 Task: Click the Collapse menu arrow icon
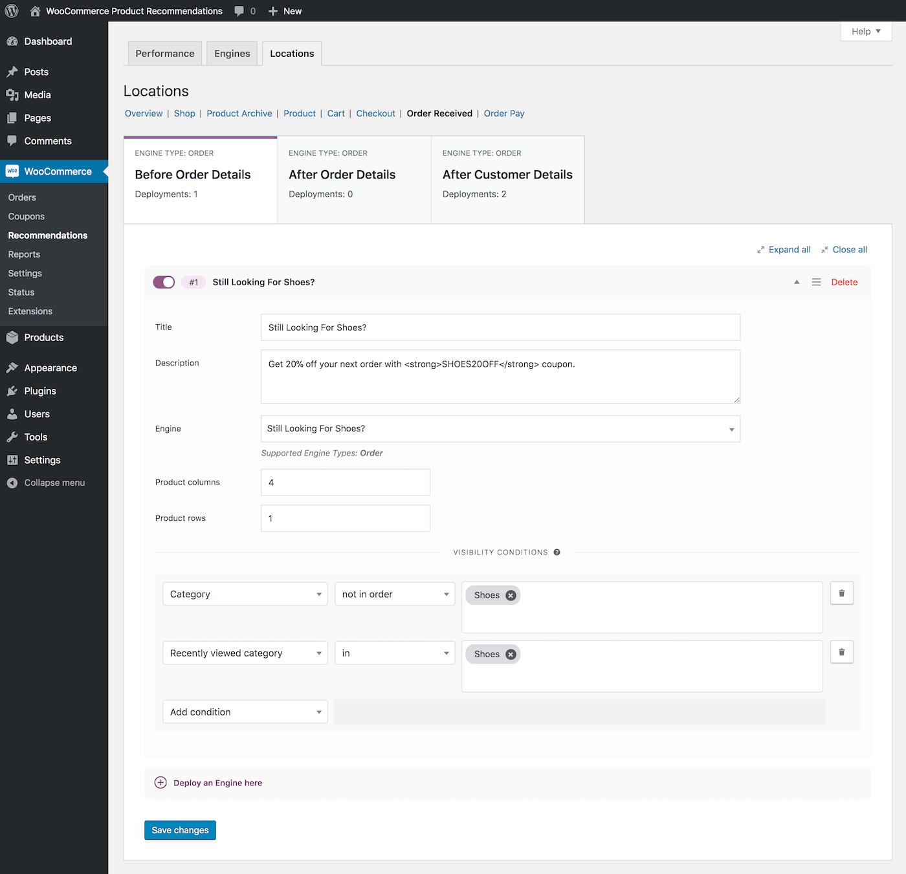coord(12,483)
